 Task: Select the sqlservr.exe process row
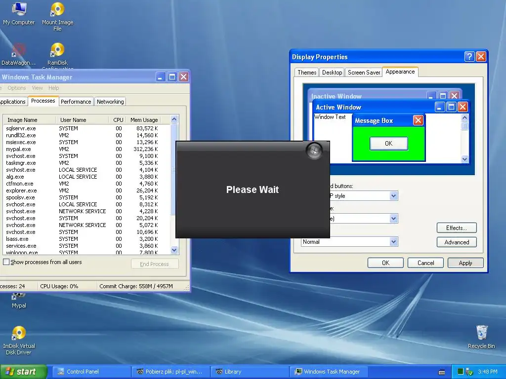tap(86, 128)
